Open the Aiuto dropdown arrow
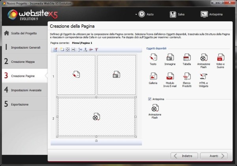 click(137, 14)
